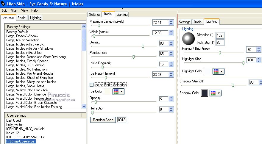Viewport: 262px width, 144px height.
Task: Click the lighting direction sphere
Action: tap(188, 39)
